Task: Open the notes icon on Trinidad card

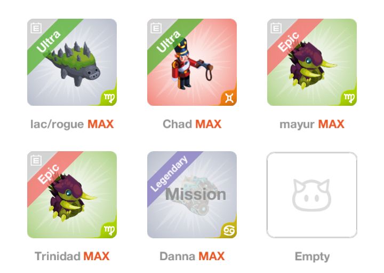Action: (36, 160)
